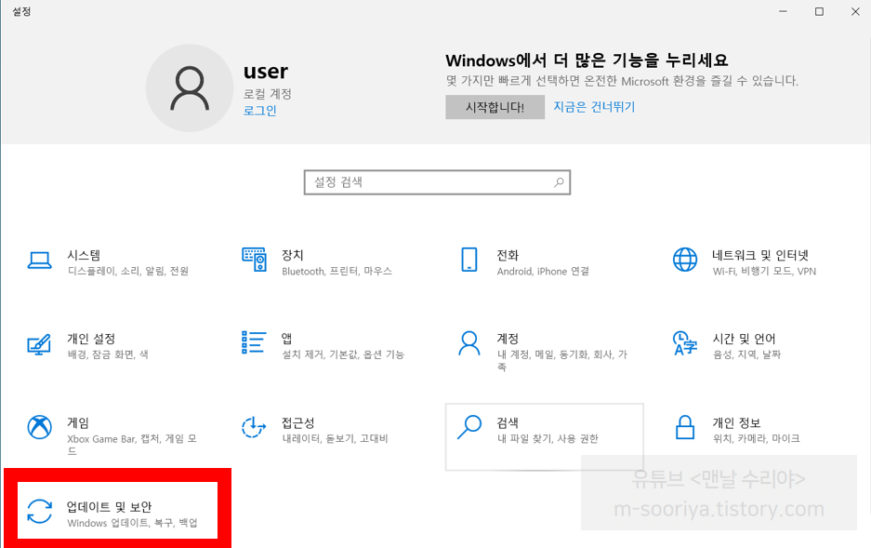Focus the 설정 검색 input field
The image size is (871, 548).
437,182
